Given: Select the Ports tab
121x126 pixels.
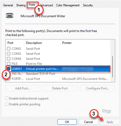Looking at the screenshot, I should pos(32,5).
